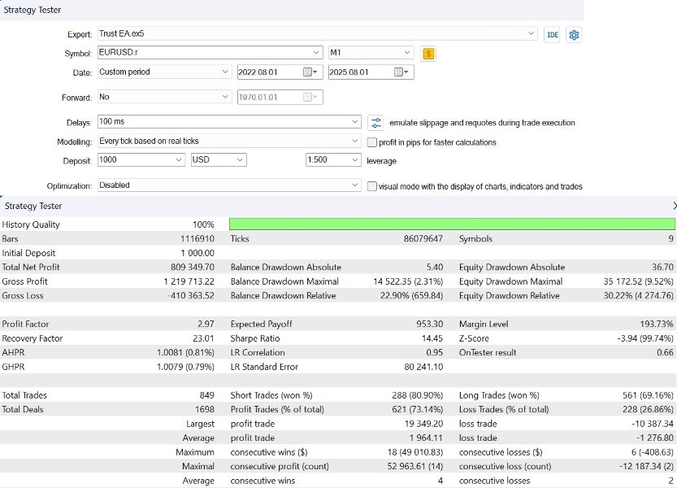Select the Gross Loss value -410 363.52
The height and width of the screenshot is (488, 677).
191,296
